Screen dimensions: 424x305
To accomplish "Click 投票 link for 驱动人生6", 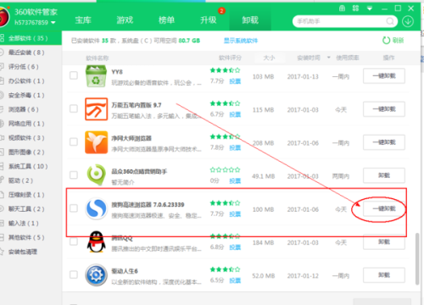I will coord(235,280).
